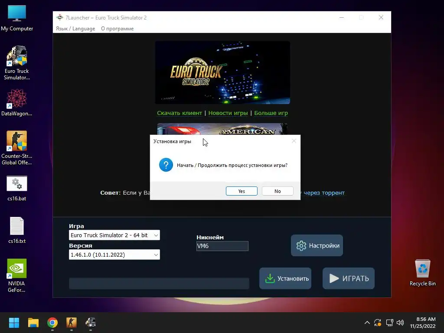
Task: Click the blue question mark dialog icon
Action: (x=166, y=165)
